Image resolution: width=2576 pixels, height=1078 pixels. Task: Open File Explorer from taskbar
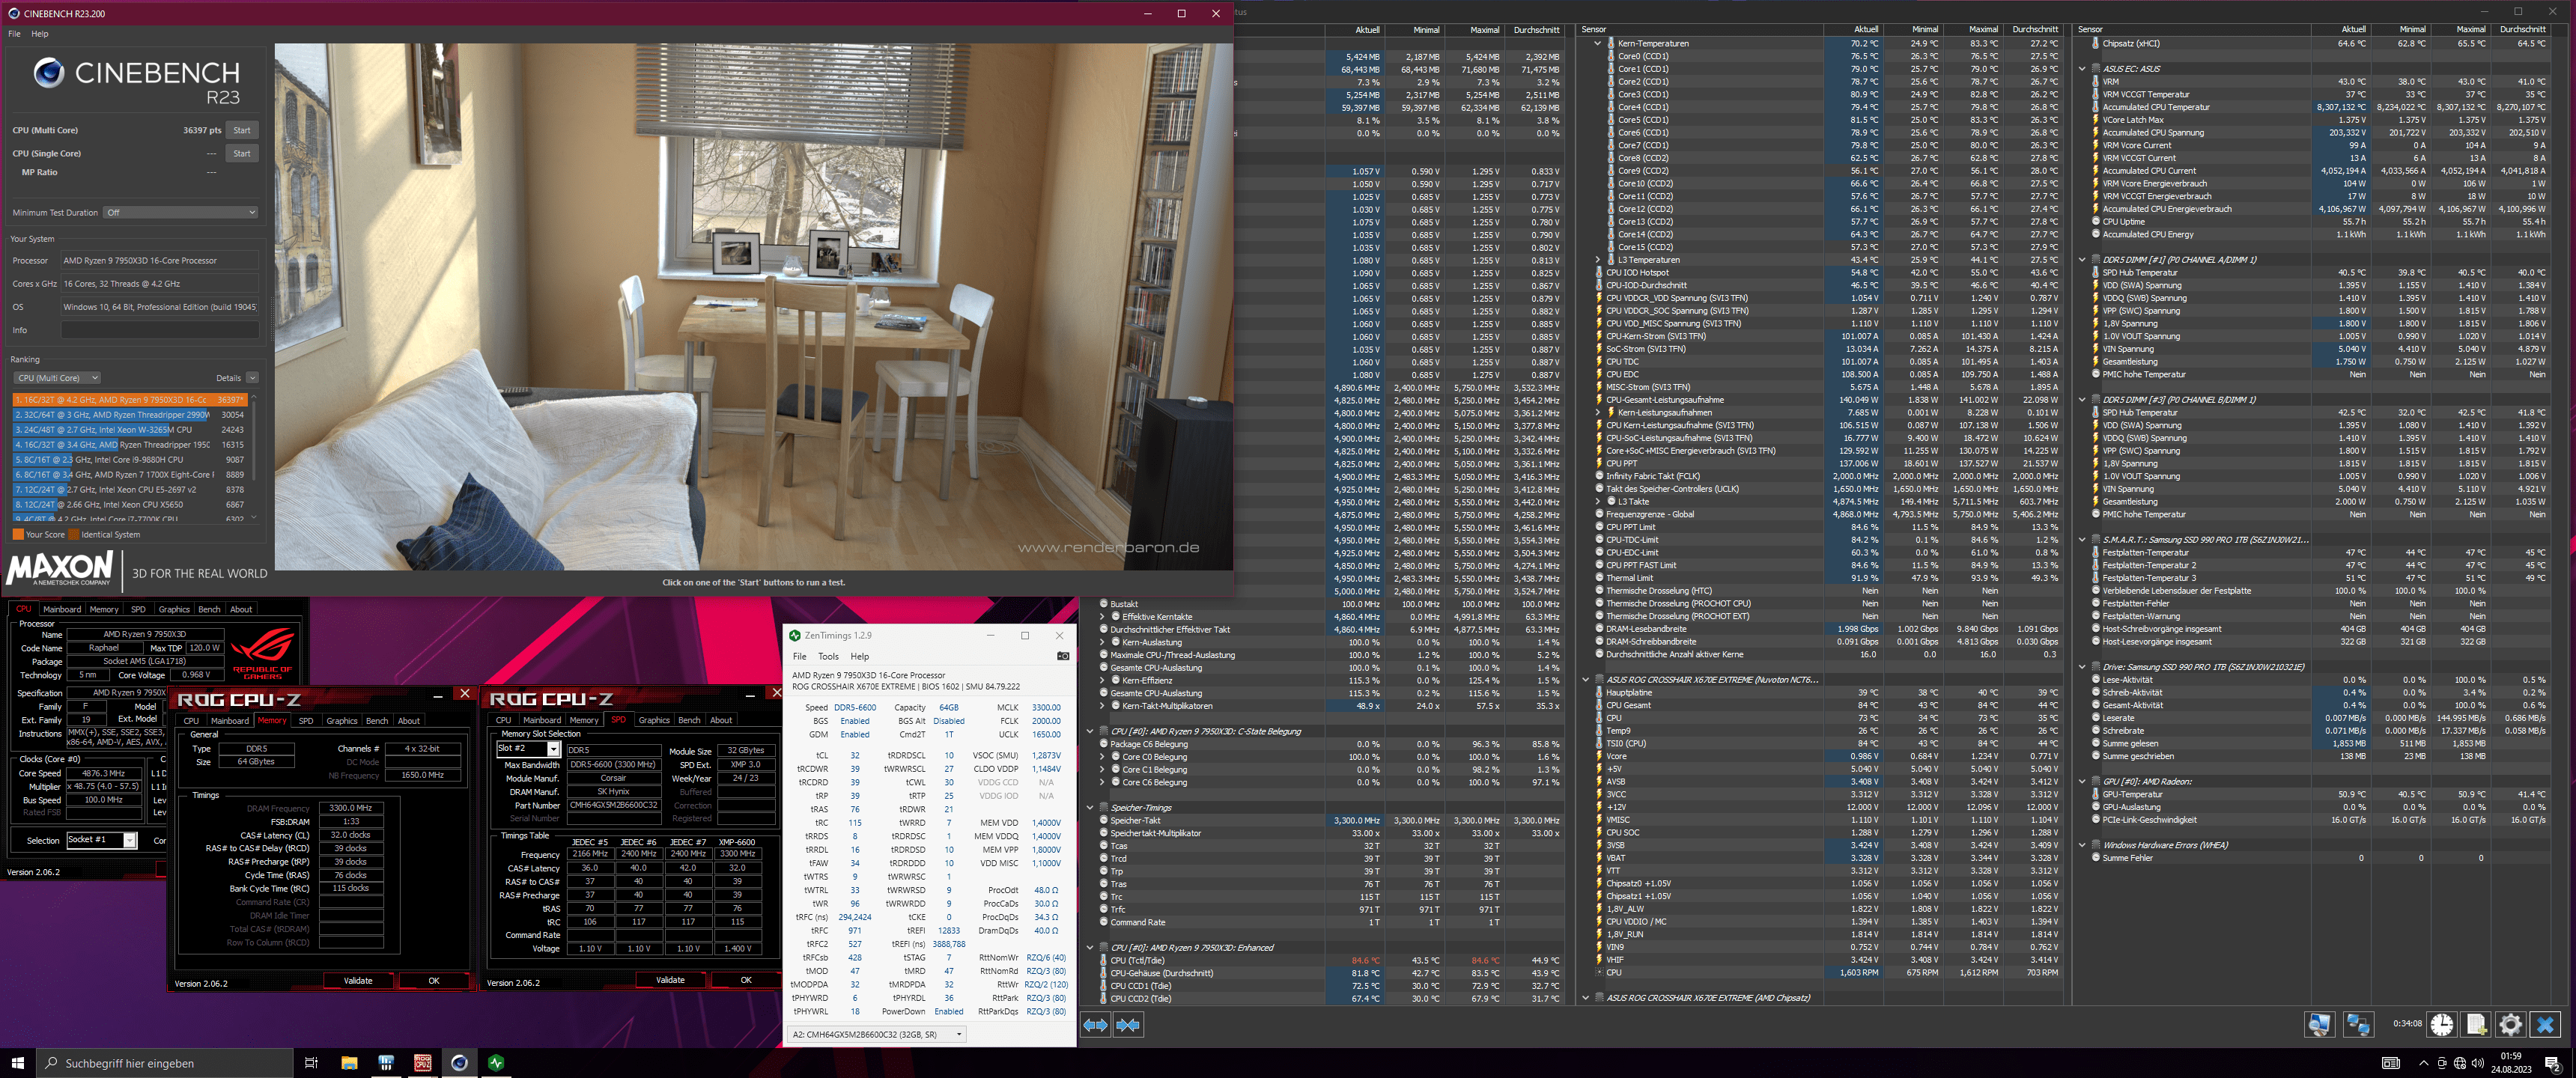click(349, 1062)
